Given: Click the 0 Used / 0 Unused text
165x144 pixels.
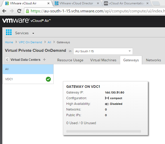Looking at the screenshot, I should coord(81,123).
